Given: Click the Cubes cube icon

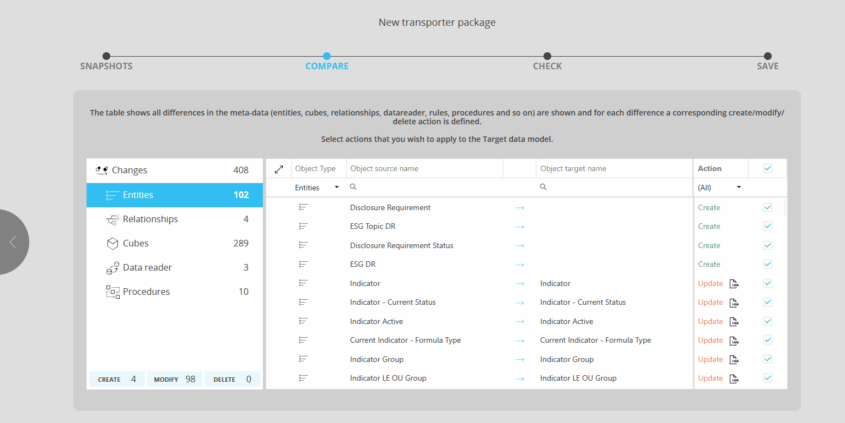Looking at the screenshot, I should tap(112, 243).
